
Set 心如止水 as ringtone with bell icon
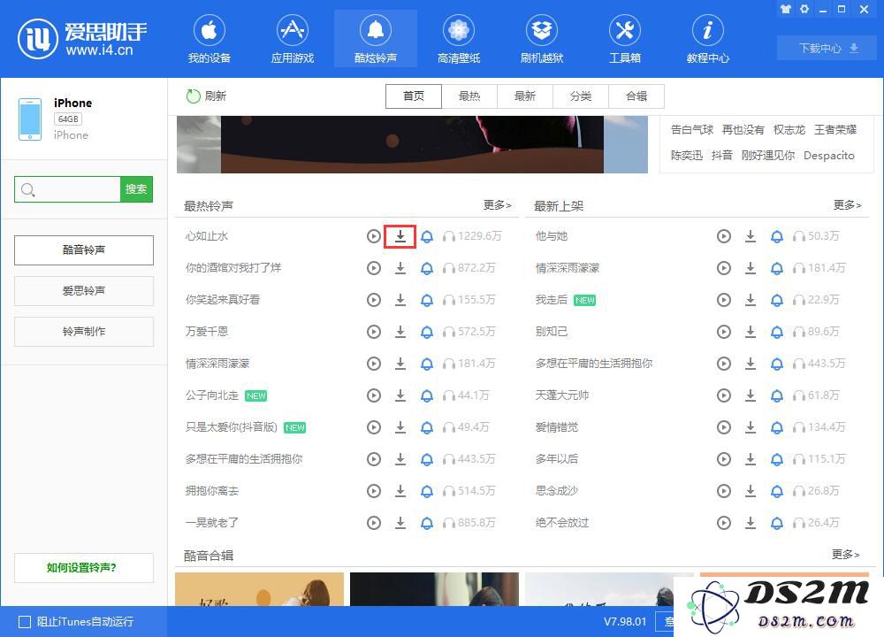pos(427,236)
